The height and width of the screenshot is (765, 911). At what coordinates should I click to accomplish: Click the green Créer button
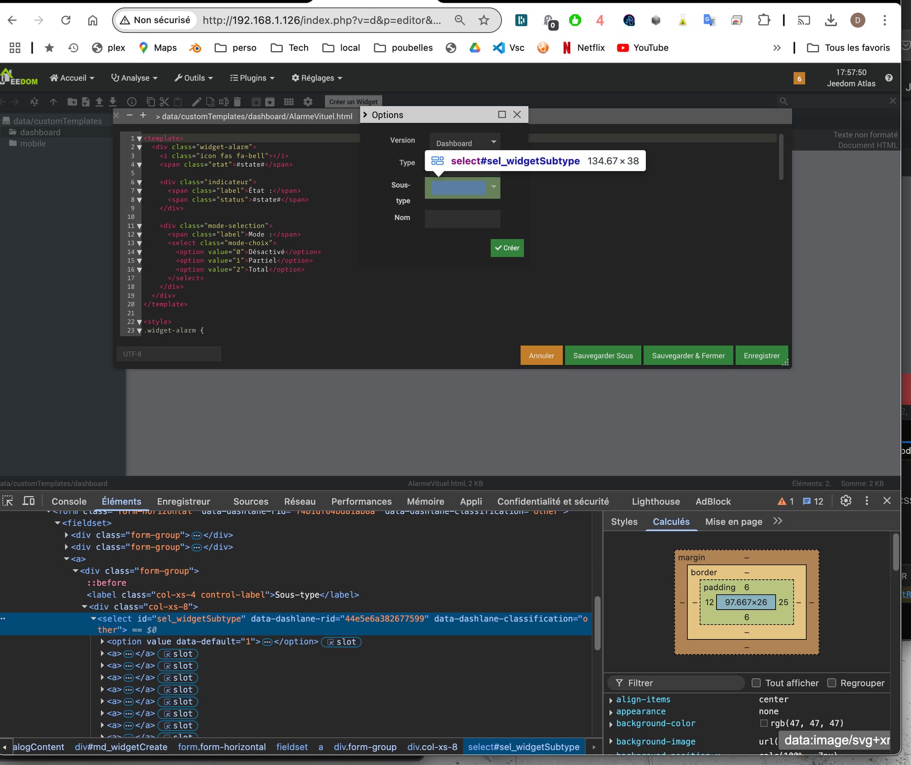pyautogui.click(x=507, y=248)
